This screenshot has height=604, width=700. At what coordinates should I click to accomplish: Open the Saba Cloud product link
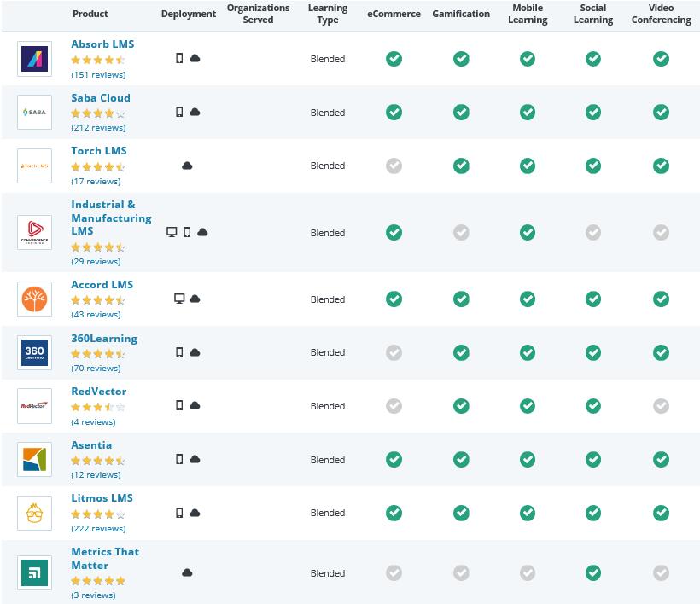[x=101, y=97]
